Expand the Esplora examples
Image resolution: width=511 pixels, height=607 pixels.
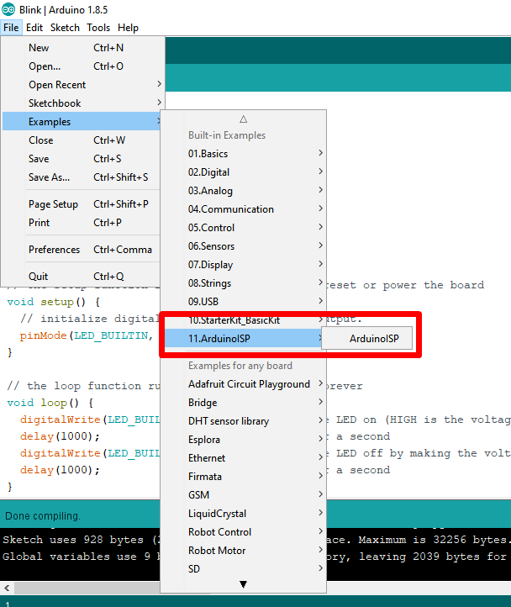coord(244,440)
